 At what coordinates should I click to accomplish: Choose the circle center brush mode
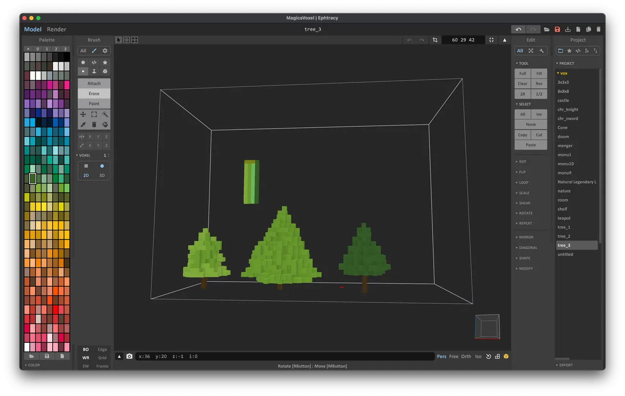pos(83,62)
